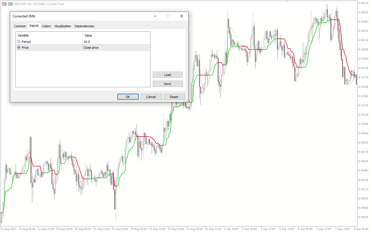Click the Cancel button
Viewport: 372px width, 232px height.
click(151, 97)
